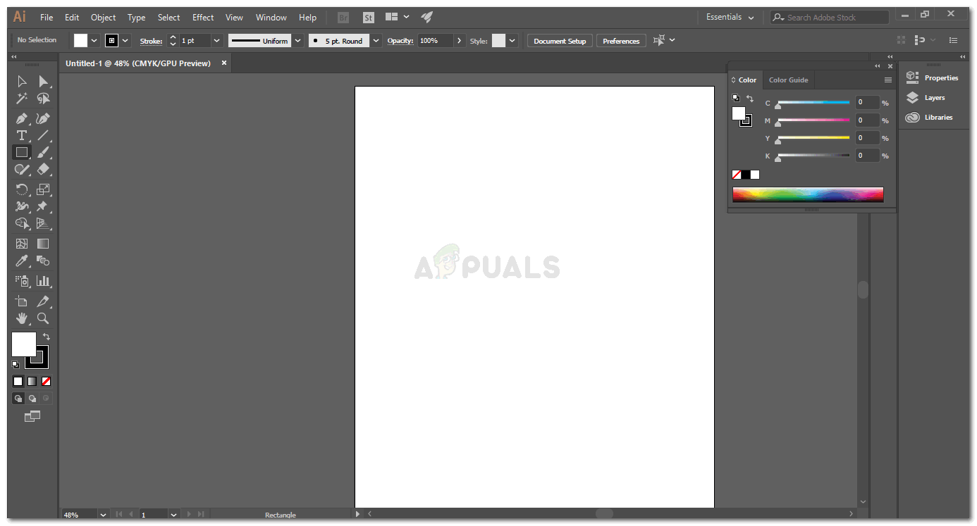Activate the Zoom tool

point(43,319)
